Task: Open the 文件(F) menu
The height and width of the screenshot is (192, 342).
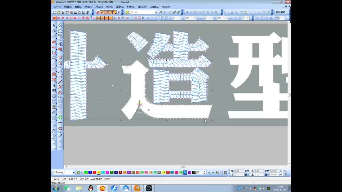Action: coord(57,7)
